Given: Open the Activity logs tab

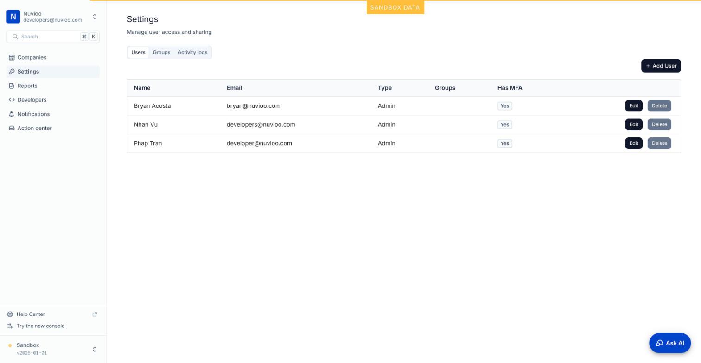Looking at the screenshot, I should pos(192,53).
